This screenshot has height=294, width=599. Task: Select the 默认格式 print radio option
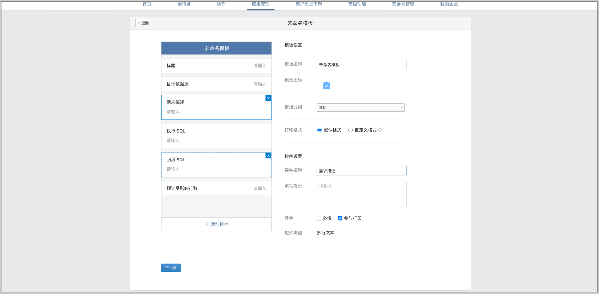(x=319, y=130)
